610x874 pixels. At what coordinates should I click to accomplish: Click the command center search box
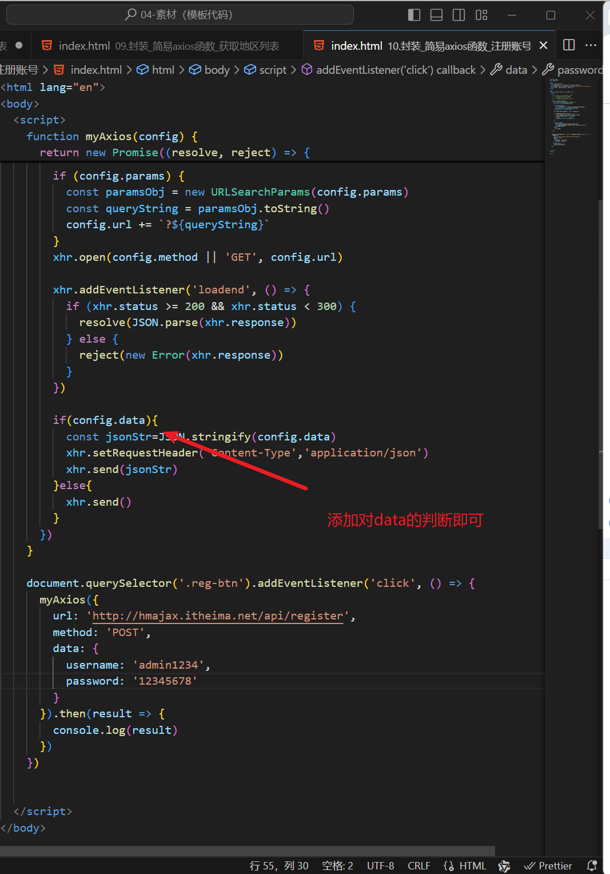pos(180,15)
